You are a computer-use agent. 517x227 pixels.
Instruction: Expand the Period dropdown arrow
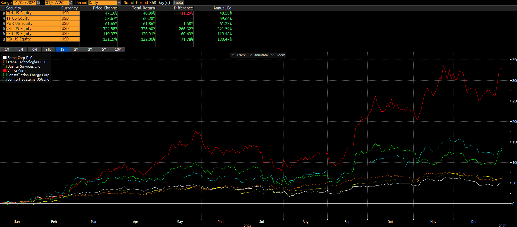(119, 3)
